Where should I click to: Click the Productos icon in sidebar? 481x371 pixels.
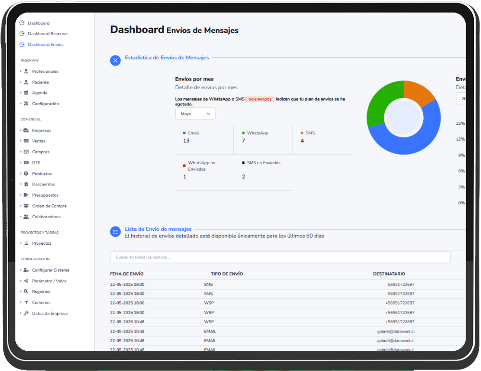[26, 173]
